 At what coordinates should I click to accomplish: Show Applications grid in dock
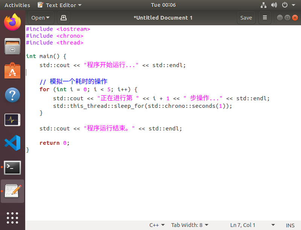tap(12, 218)
